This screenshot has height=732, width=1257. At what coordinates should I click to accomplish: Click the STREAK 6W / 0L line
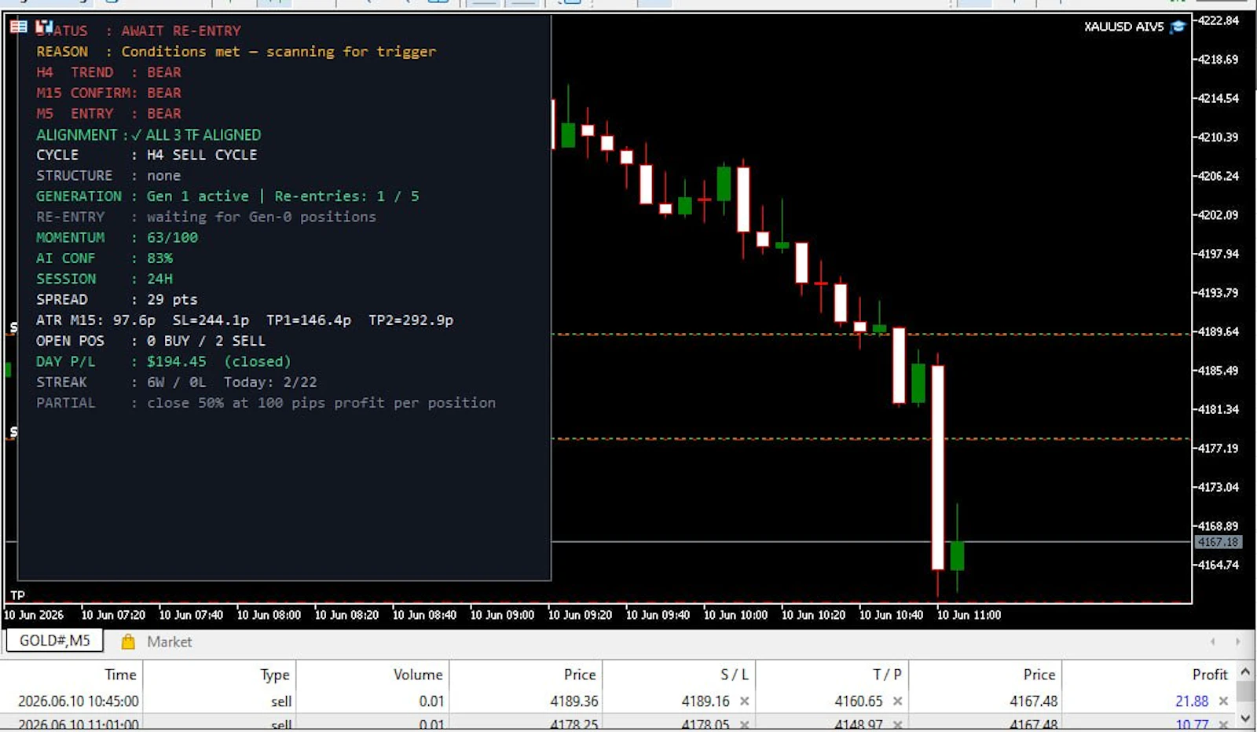click(x=177, y=382)
